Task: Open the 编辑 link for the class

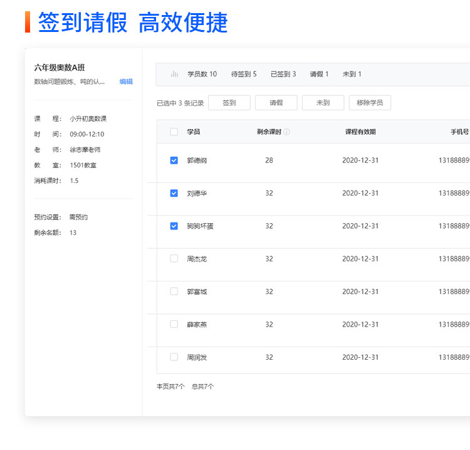Action: (x=126, y=81)
